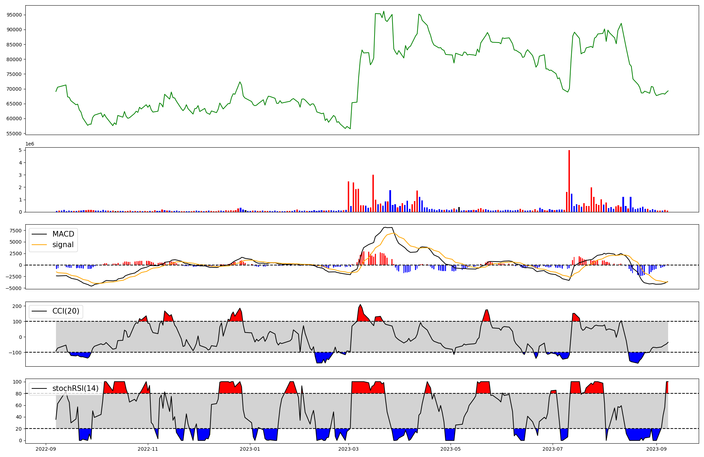Click the 2022-11 x-axis date label
Image resolution: width=704 pixels, height=457 pixels.
[x=148, y=449]
